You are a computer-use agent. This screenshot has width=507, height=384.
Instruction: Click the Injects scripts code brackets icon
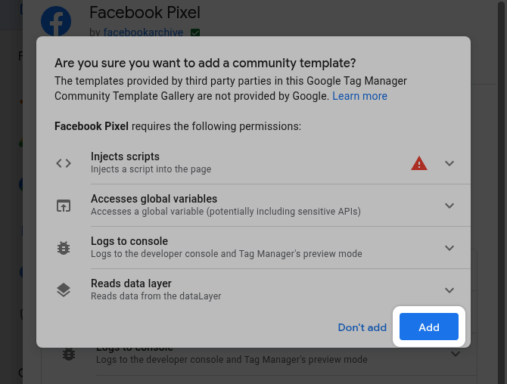point(64,163)
